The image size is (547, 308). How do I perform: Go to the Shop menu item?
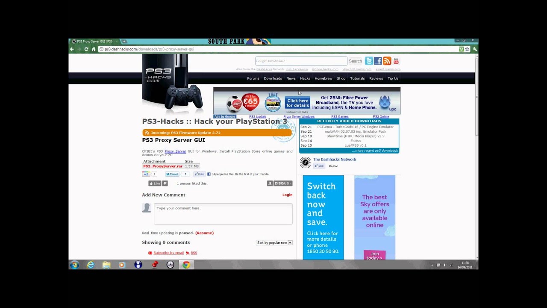(x=341, y=78)
